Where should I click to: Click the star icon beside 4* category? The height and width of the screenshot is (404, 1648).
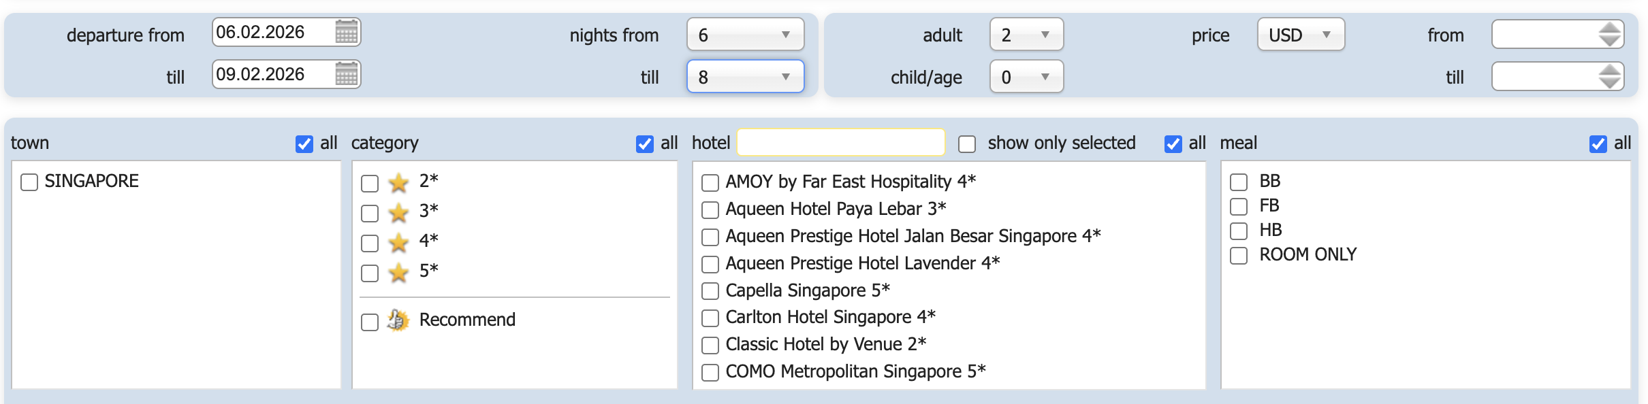click(398, 242)
